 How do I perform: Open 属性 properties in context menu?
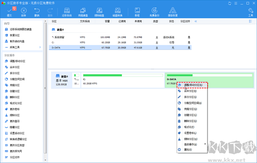point(192,150)
